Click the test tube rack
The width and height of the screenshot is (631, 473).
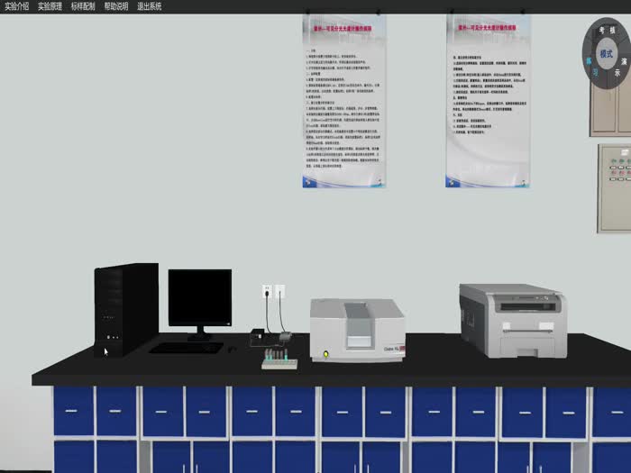(x=279, y=362)
